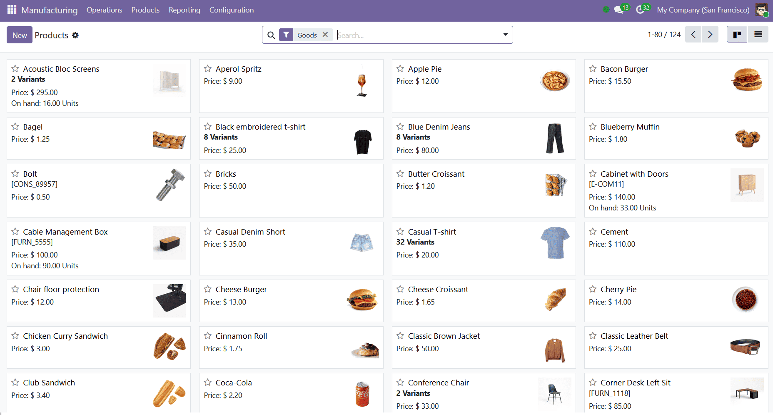Open the Reporting menu
The height and width of the screenshot is (415, 773).
point(185,10)
